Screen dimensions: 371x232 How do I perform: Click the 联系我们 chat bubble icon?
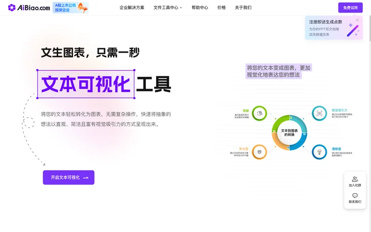tap(355, 195)
